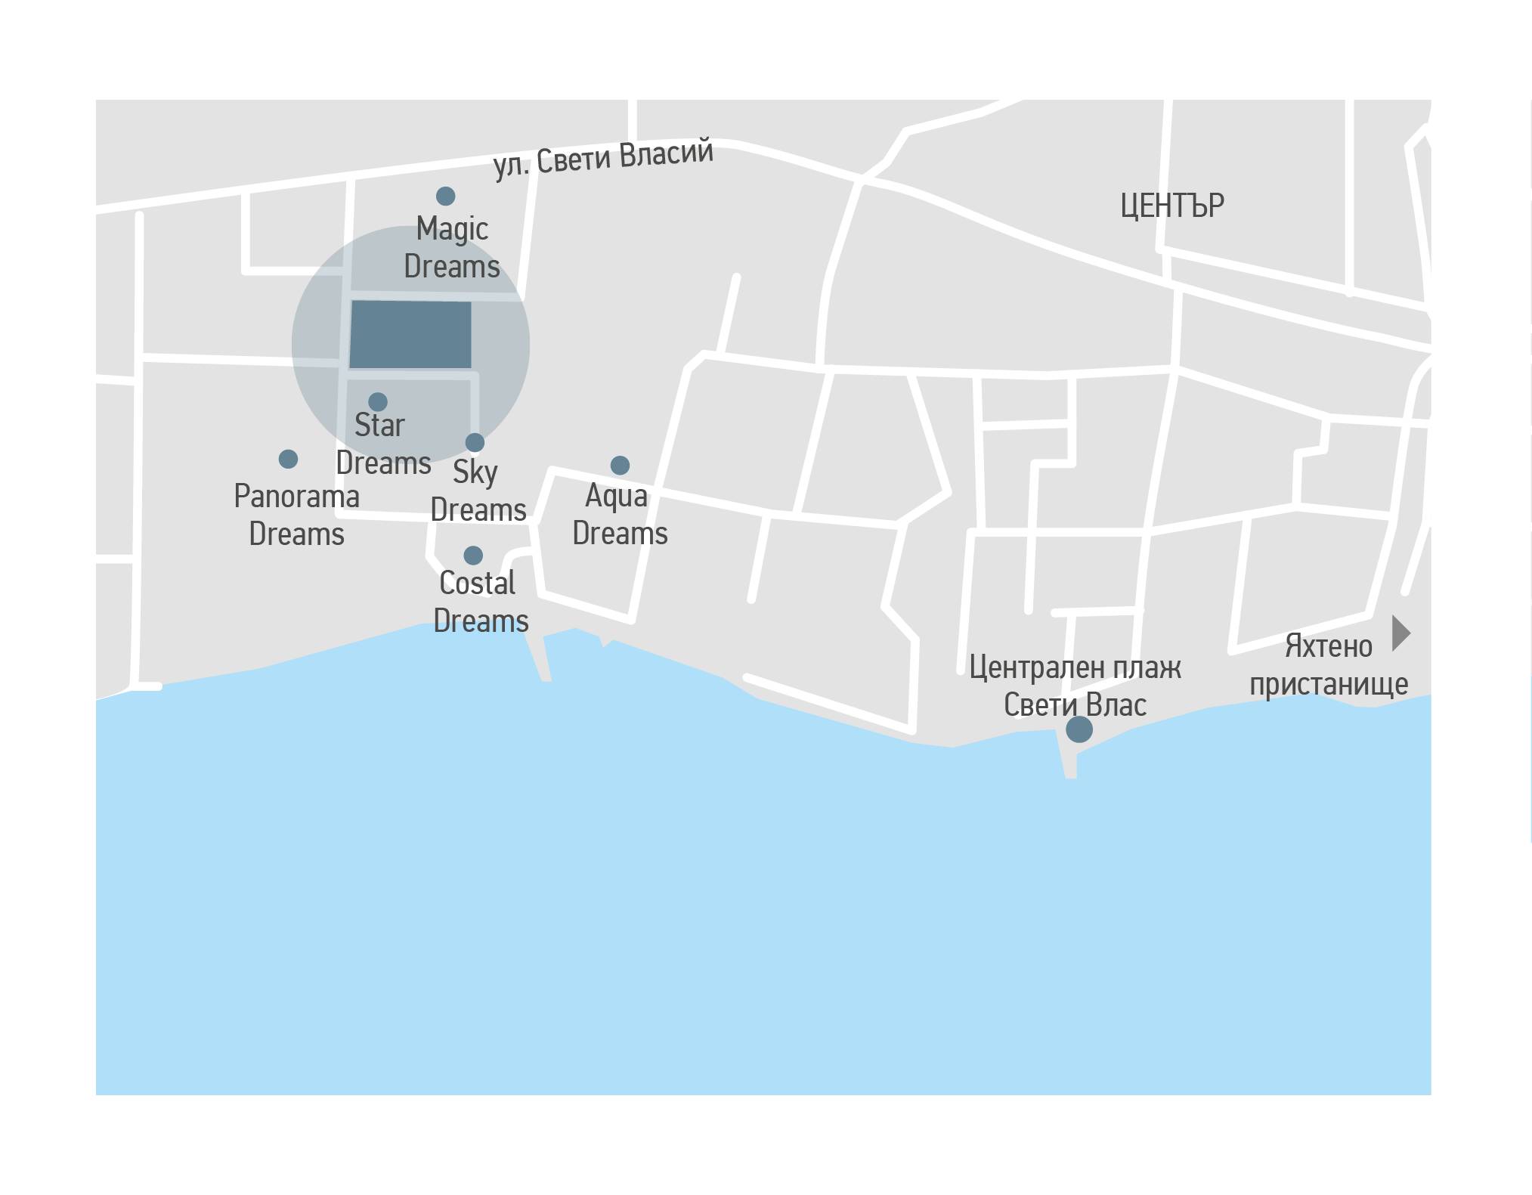This screenshot has width=1532, height=1195.
Task: Click the Magic Dreams location dot
Action: 446,197
